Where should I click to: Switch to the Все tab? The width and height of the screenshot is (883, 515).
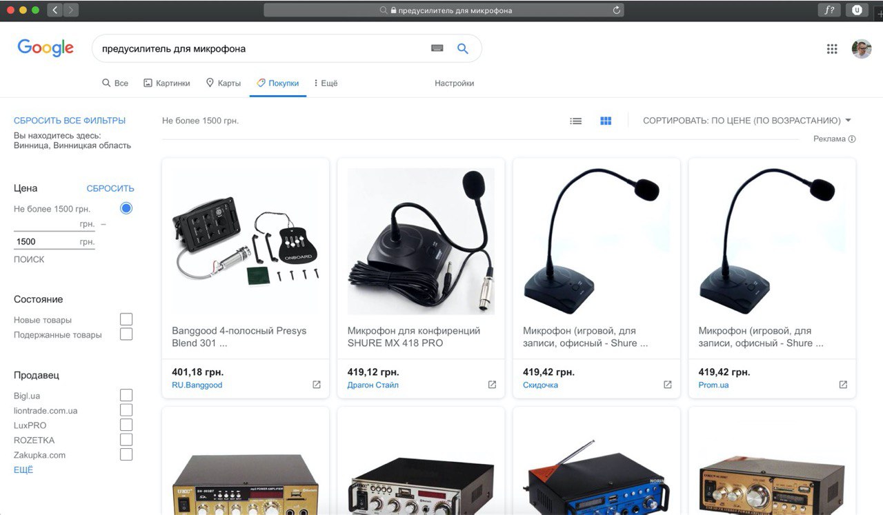(115, 83)
